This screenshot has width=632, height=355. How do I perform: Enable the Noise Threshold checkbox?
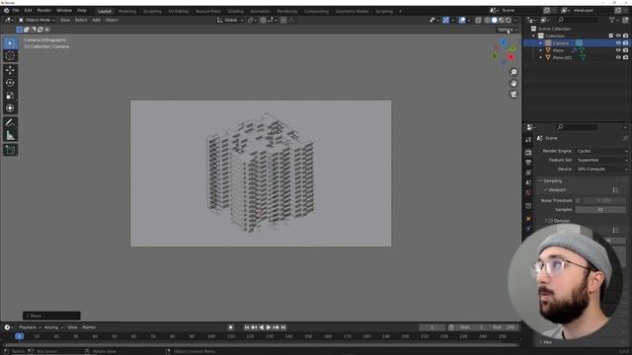[x=578, y=200]
